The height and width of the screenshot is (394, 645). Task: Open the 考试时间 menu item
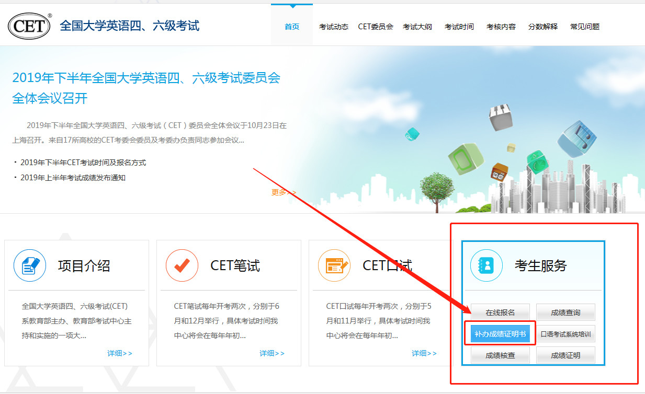coord(459,27)
